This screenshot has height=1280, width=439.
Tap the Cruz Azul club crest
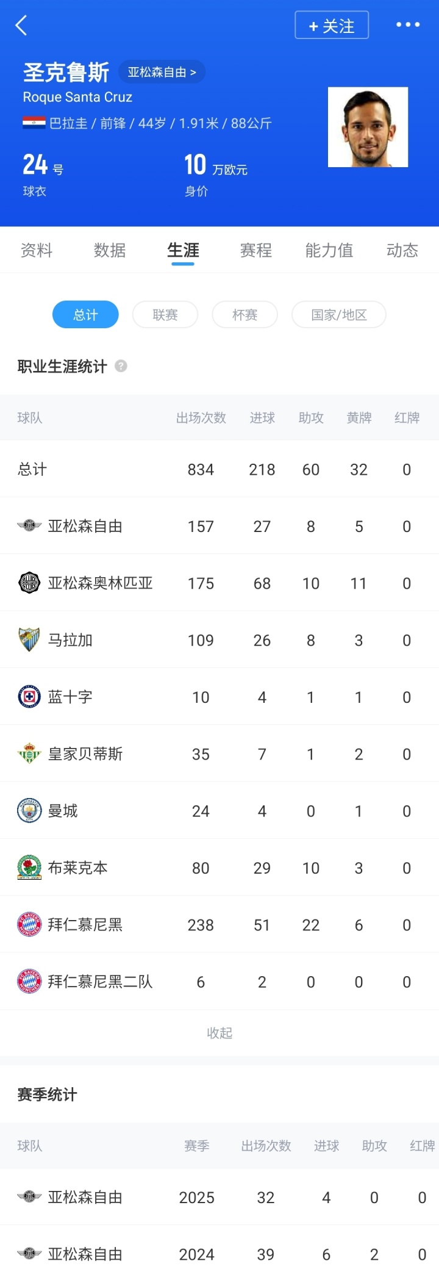(29, 697)
